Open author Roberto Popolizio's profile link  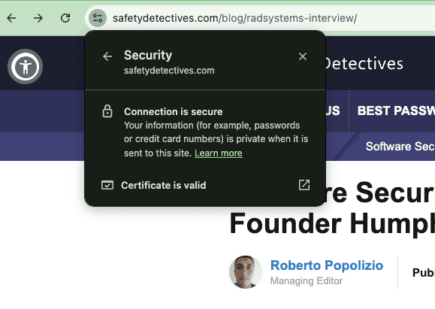[327, 265]
